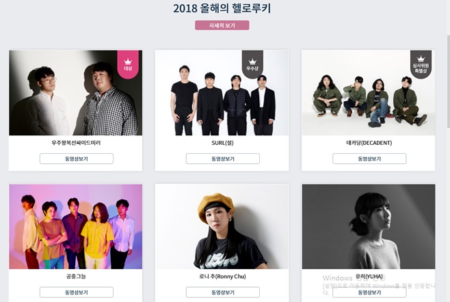Click the 심사위원 특별상 crown badge

point(421,64)
